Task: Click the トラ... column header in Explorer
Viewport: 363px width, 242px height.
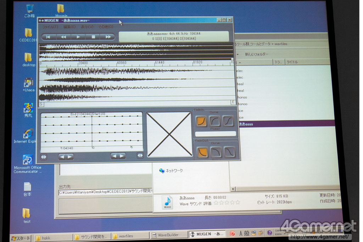Action: (x=279, y=62)
